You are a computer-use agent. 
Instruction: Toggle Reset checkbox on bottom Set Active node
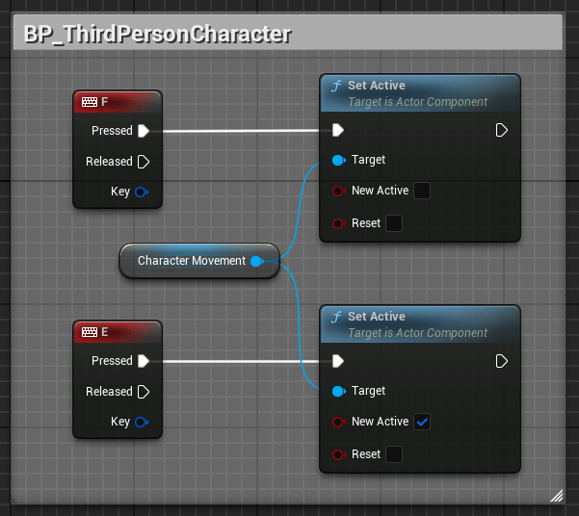coord(394,454)
